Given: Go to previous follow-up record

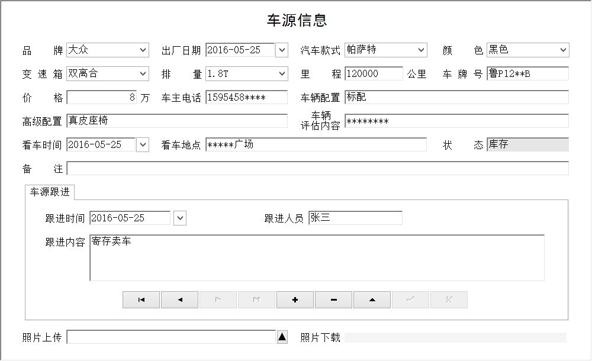Looking at the screenshot, I should pyautogui.click(x=180, y=300).
